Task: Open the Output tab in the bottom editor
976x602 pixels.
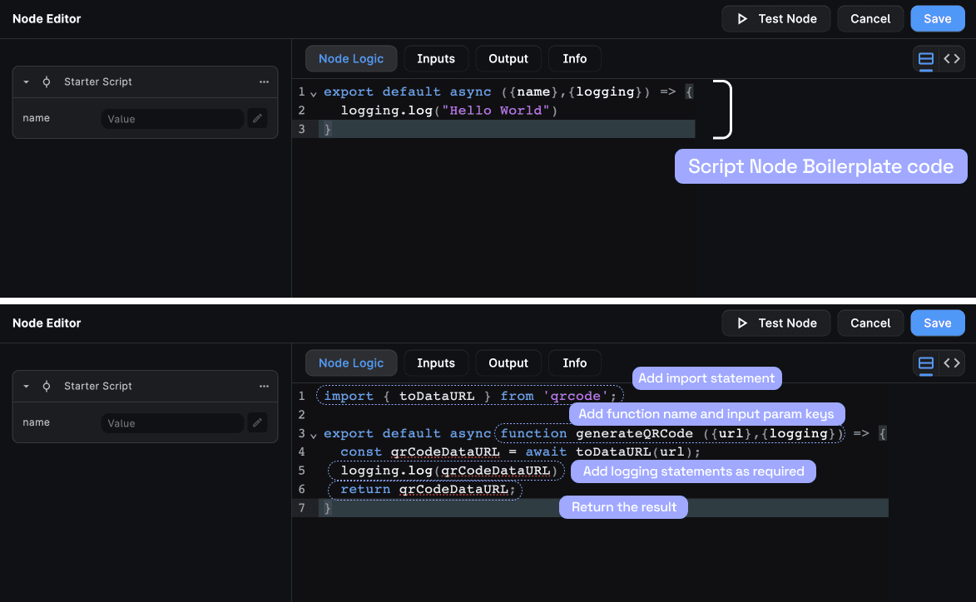Action: pos(508,363)
